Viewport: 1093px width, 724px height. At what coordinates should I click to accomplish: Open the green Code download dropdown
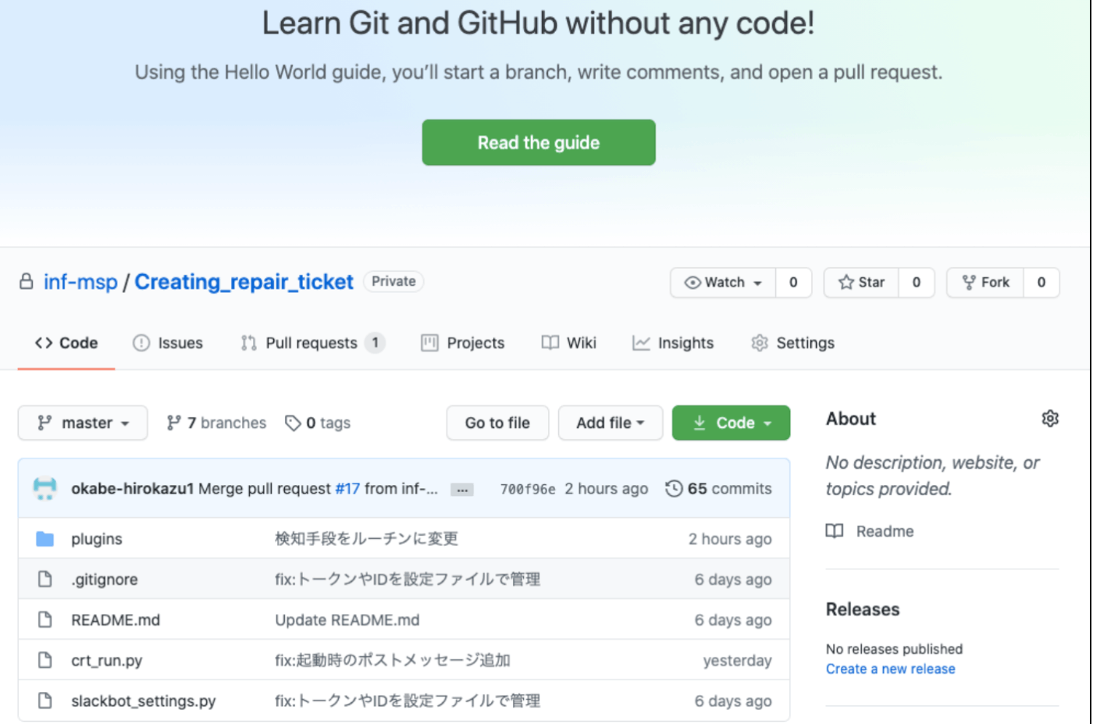point(731,423)
